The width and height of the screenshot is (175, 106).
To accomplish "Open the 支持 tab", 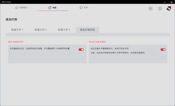I will click(84, 8).
